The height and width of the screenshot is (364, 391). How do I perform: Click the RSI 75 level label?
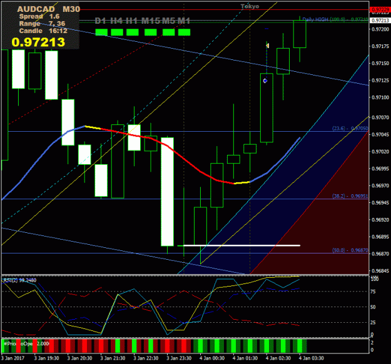[373, 292]
